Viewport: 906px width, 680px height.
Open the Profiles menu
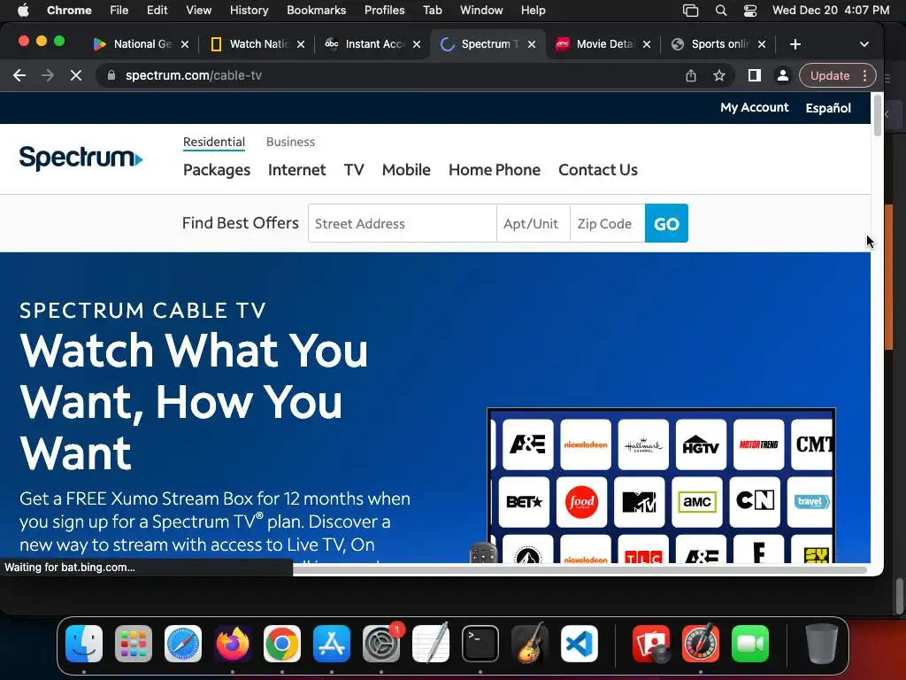(384, 11)
